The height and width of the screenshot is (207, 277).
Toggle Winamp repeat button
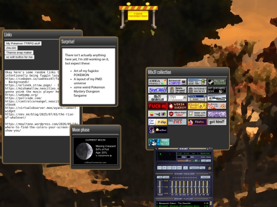point(202,168)
